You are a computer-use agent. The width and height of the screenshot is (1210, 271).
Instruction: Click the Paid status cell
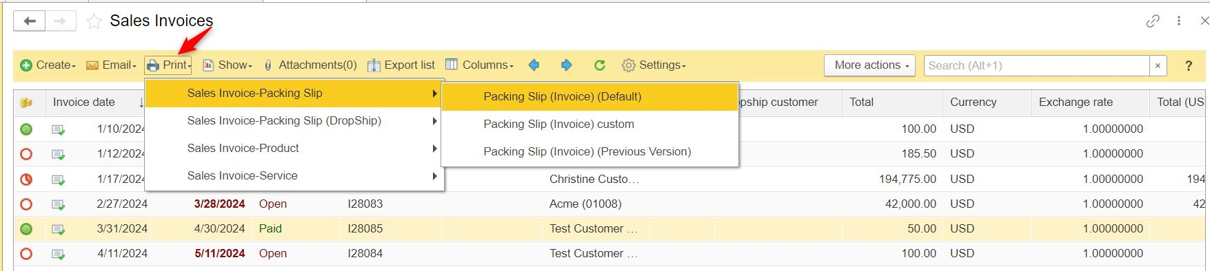click(270, 229)
